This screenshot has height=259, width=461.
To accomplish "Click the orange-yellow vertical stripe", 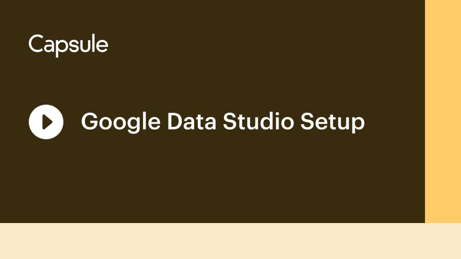I will [x=443, y=111].
